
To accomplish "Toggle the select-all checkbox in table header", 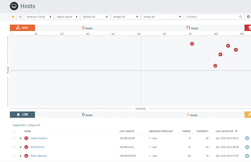I will click(x=14, y=131).
